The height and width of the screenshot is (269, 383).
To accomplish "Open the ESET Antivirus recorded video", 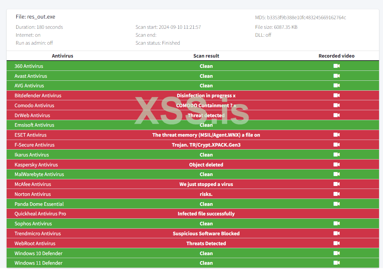I will (336, 135).
